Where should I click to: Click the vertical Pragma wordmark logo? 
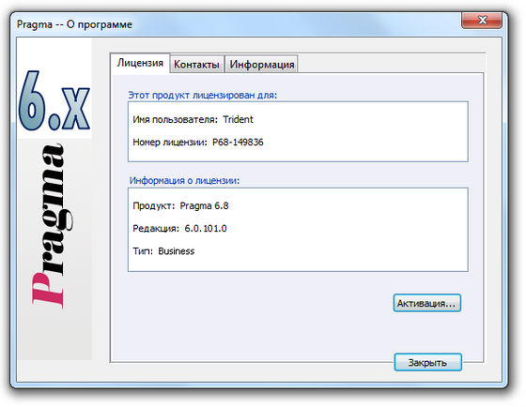tap(51, 225)
